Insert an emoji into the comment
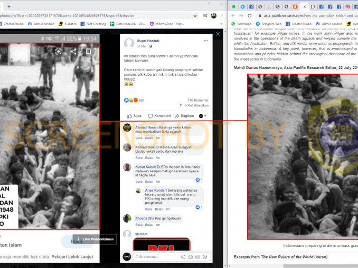Viewport: 358px width, 268px height. click(x=183, y=257)
